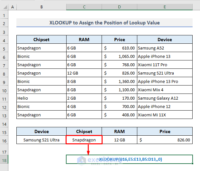This screenshot has height=171, width=200.
Task: Click the Price header in row 15
Action: tap(165, 131)
